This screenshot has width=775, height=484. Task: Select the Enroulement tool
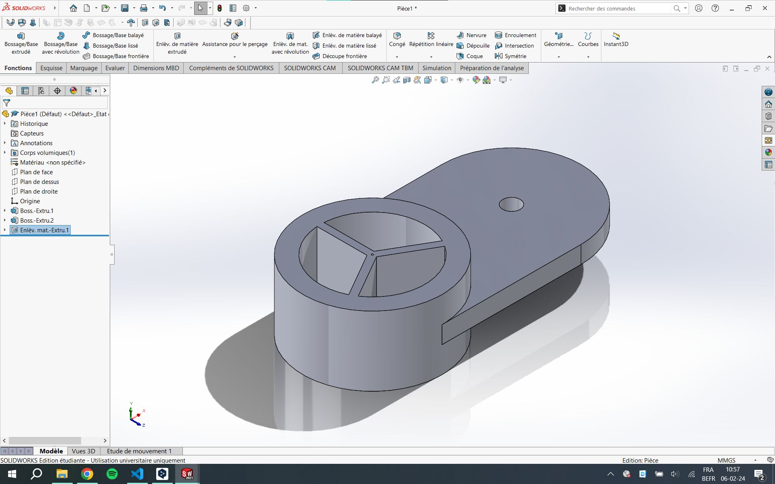click(515, 35)
